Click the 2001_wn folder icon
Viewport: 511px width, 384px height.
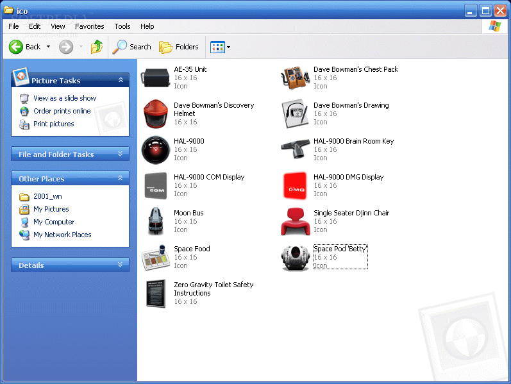pyautogui.click(x=24, y=197)
